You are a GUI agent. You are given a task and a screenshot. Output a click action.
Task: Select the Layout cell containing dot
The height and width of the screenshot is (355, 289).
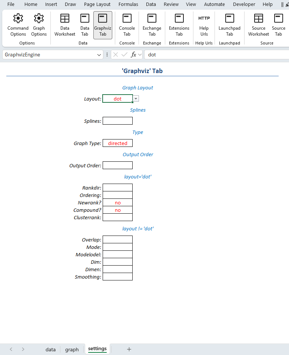[x=117, y=99]
